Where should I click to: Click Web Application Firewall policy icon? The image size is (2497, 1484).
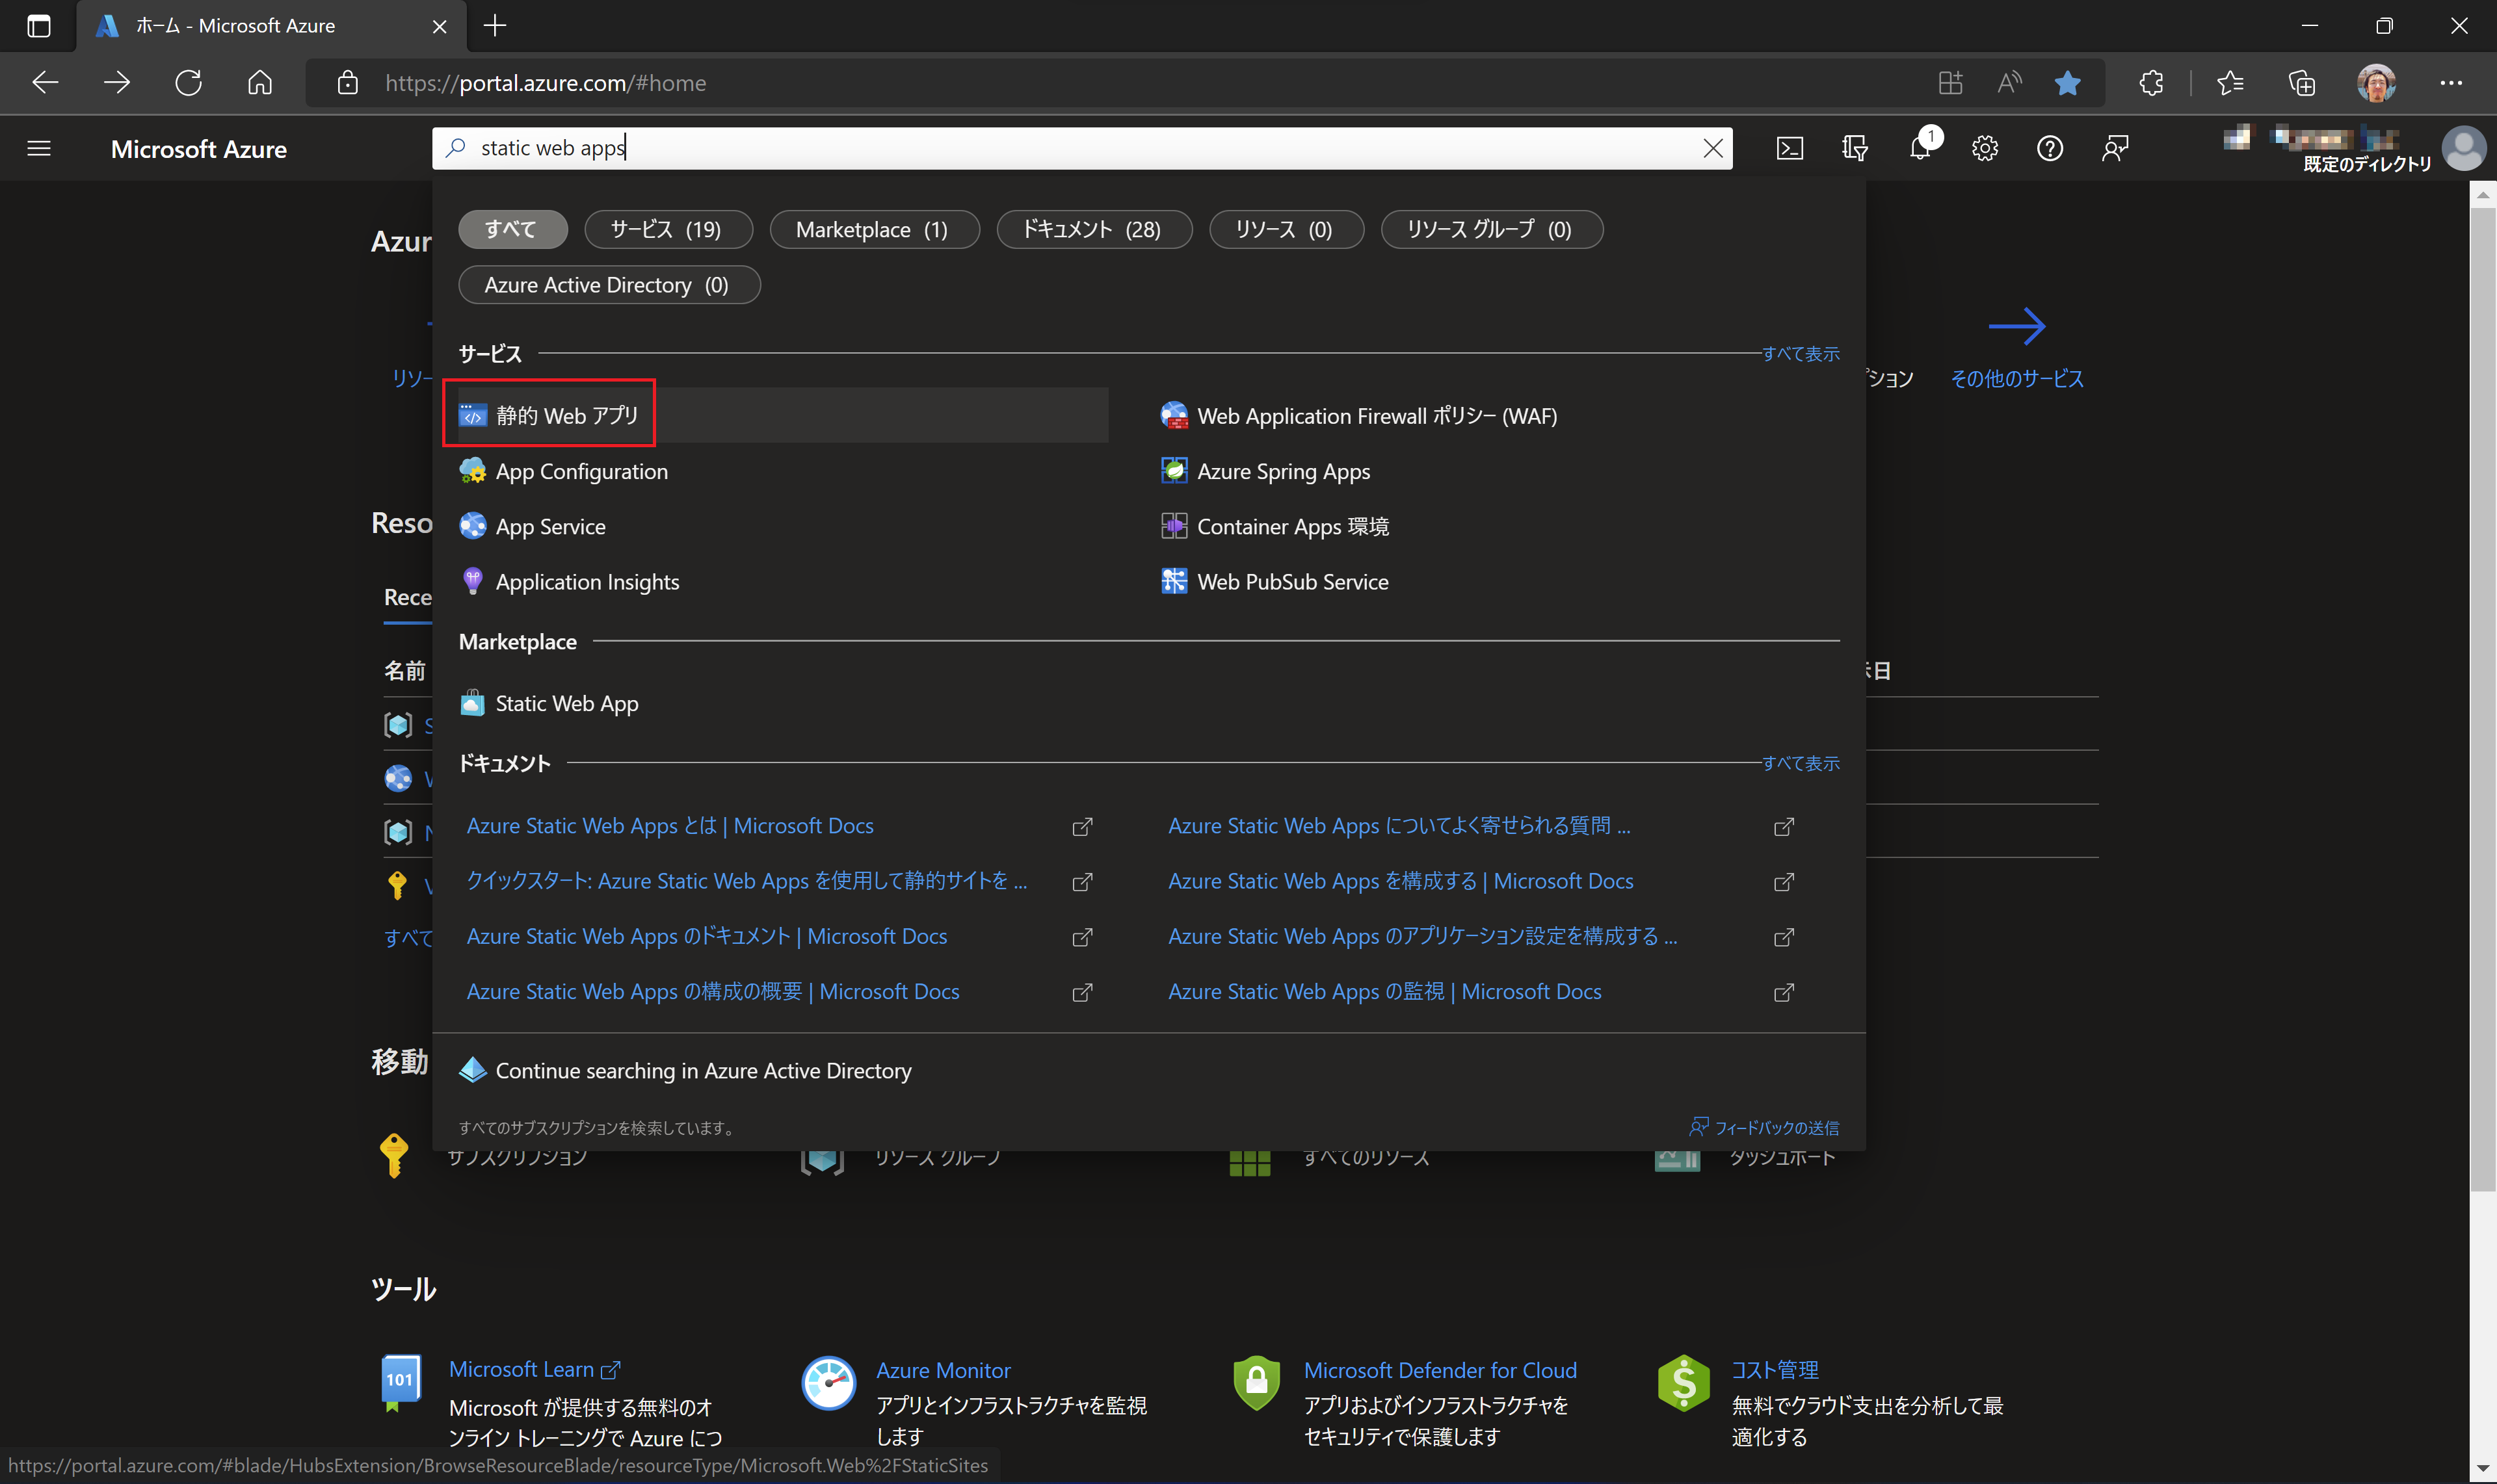[1174, 415]
